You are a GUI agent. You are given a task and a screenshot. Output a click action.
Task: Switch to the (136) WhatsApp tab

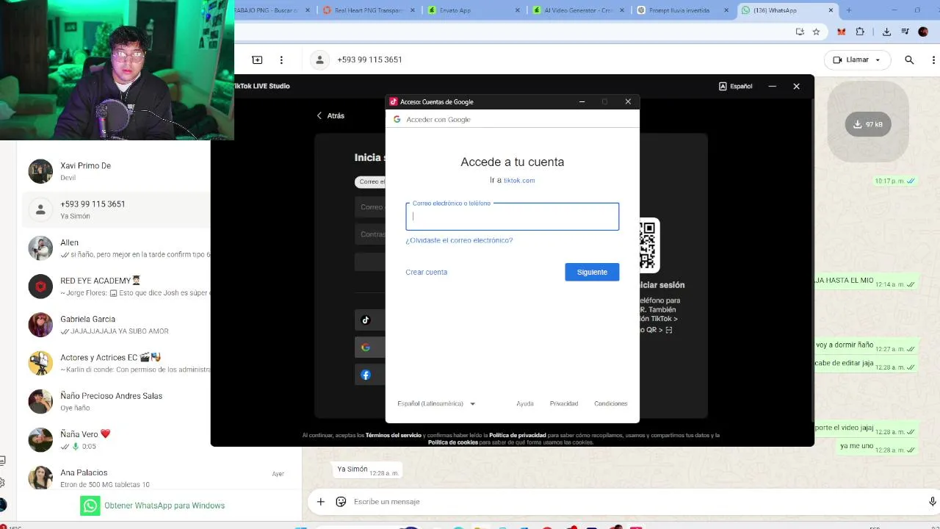coord(787,10)
